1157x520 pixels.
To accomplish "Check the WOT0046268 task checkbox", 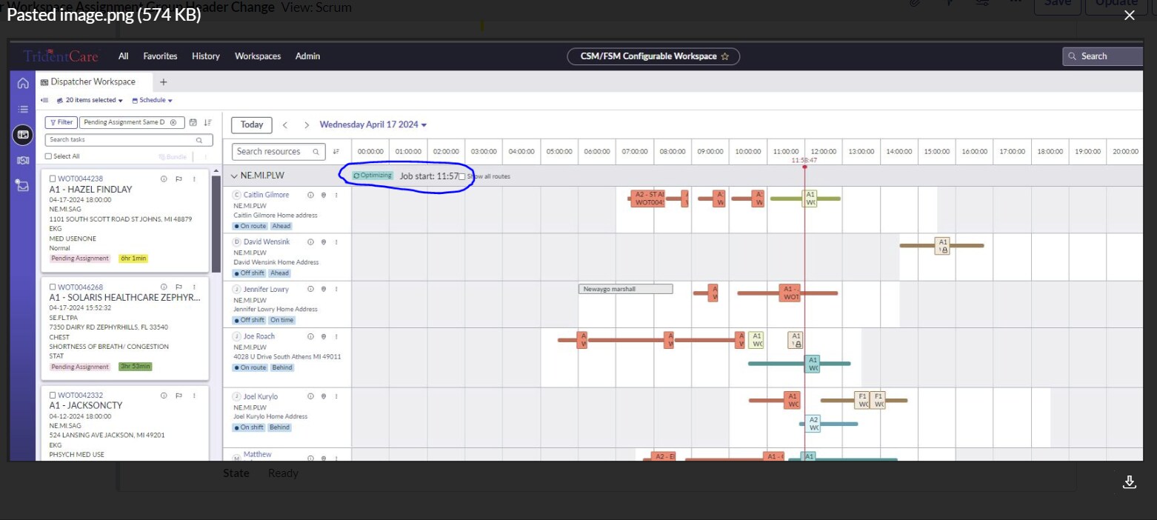I will coord(53,287).
